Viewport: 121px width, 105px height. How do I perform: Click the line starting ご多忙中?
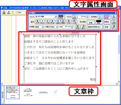tap(49, 63)
